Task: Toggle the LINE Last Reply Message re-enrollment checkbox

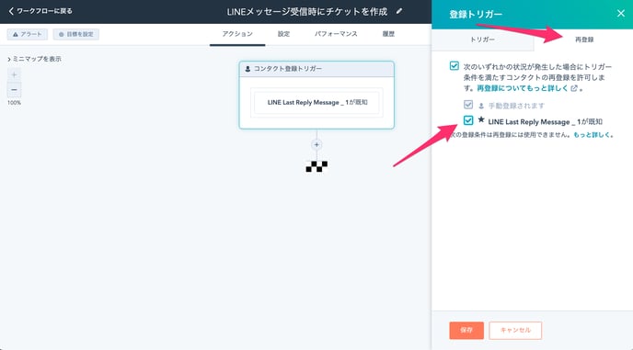Action: 468,120
